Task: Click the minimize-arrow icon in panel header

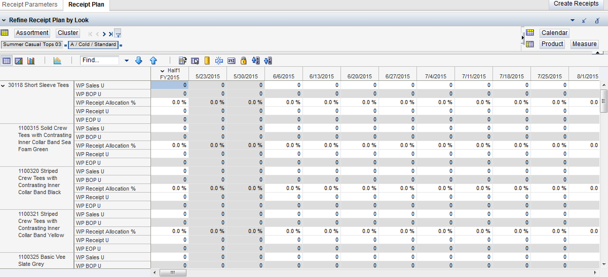Action: 585,20
